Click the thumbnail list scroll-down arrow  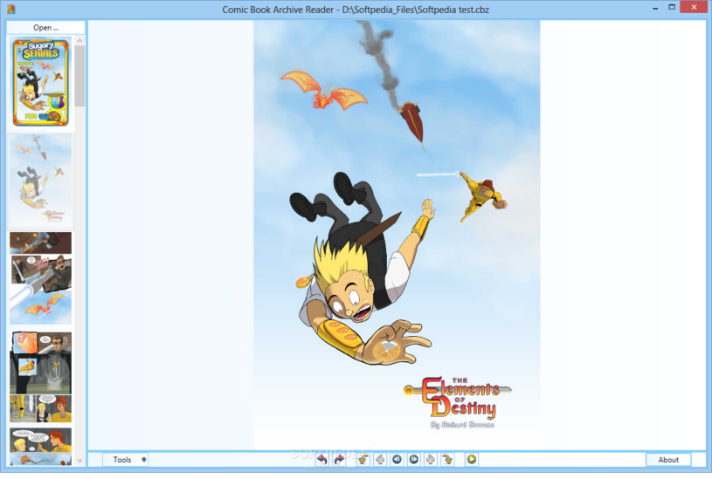tap(79, 461)
